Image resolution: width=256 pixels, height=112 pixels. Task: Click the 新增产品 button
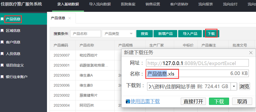pos(165,34)
